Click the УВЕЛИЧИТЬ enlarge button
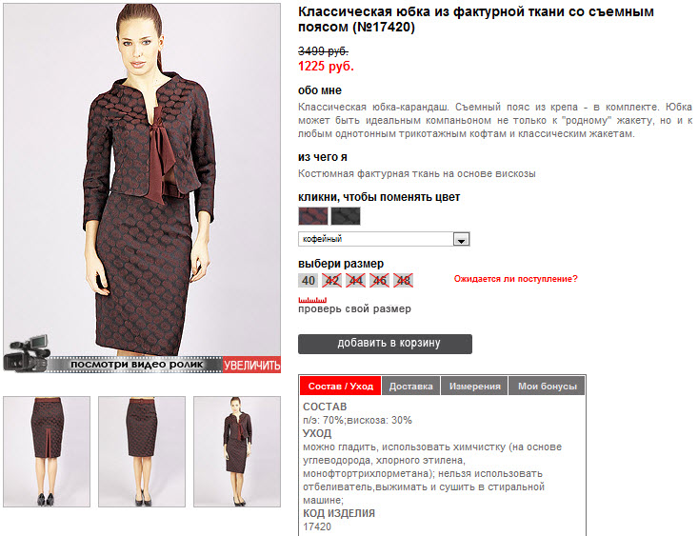Screen dimensions: 698x536 click(251, 365)
